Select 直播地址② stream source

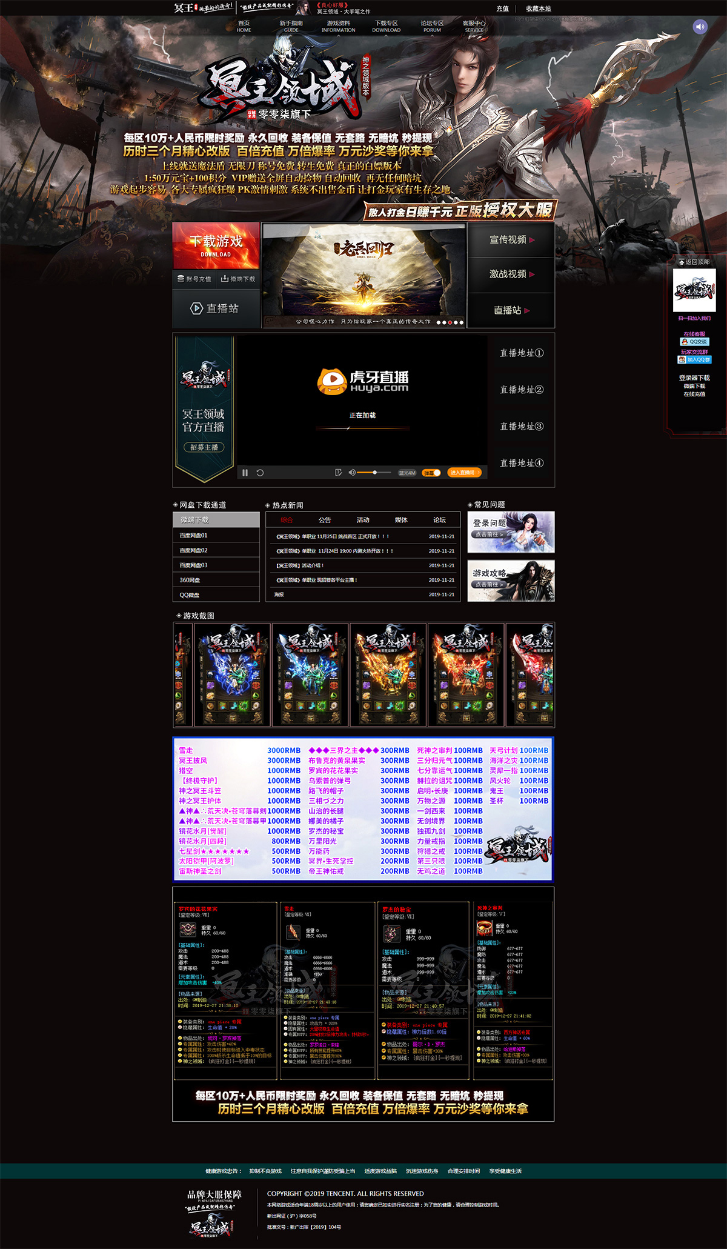pyautogui.click(x=522, y=390)
